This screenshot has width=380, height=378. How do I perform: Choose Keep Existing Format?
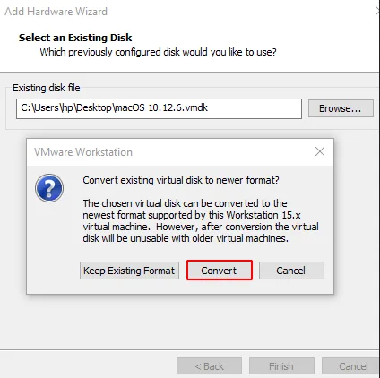point(129,271)
